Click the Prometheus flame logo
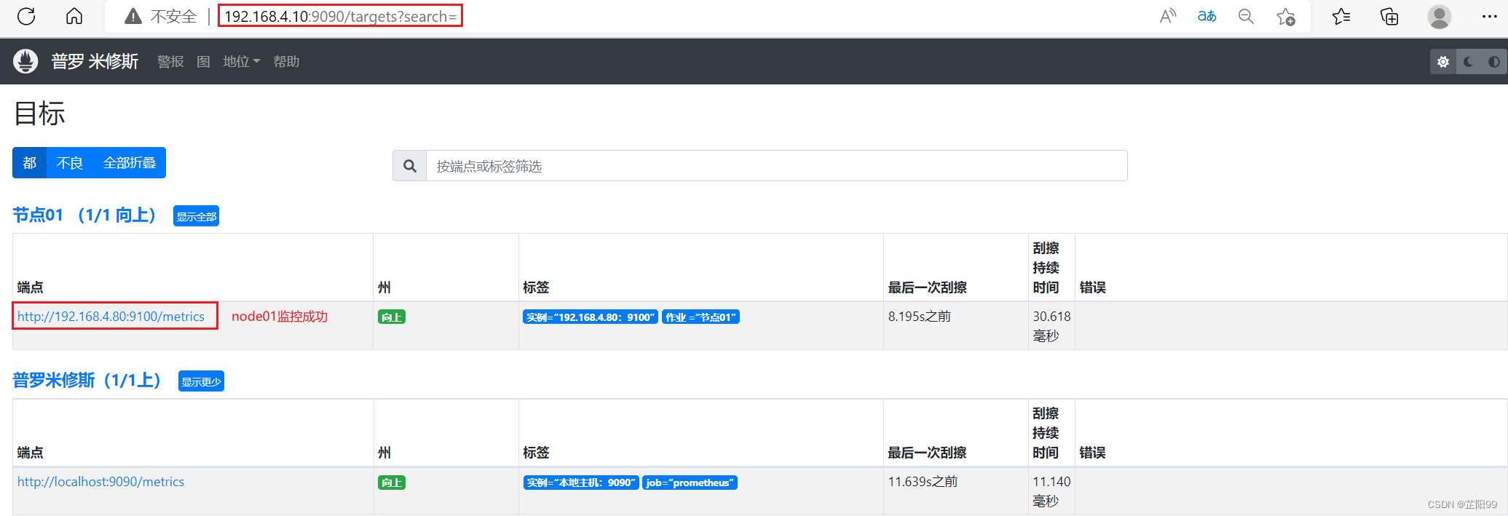This screenshot has height=516, width=1508. 25,61
